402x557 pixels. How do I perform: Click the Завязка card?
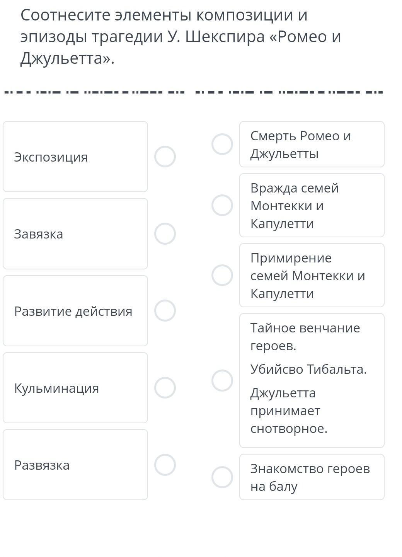(x=75, y=233)
